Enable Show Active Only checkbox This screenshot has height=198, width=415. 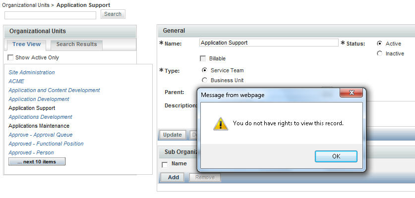(x=11, y=58)
